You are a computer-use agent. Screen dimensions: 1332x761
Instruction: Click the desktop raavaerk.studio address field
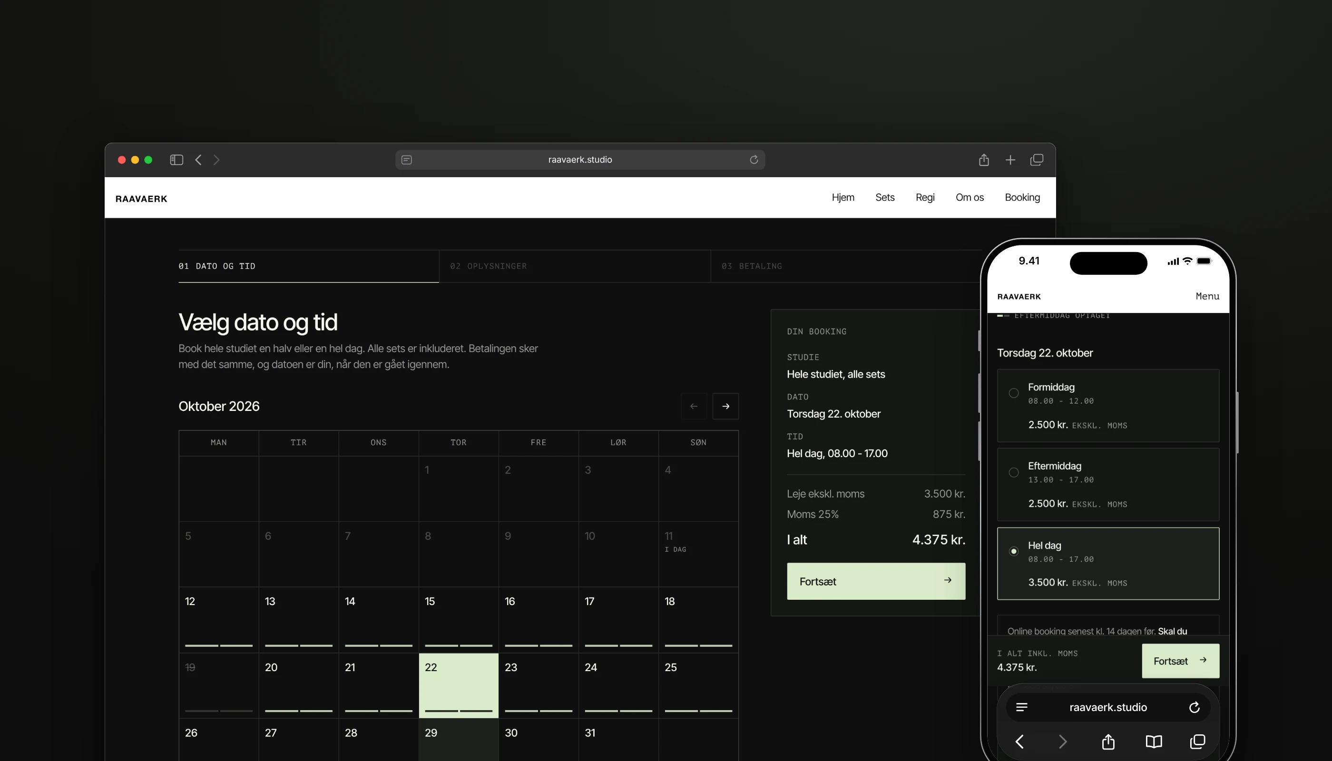580,160
